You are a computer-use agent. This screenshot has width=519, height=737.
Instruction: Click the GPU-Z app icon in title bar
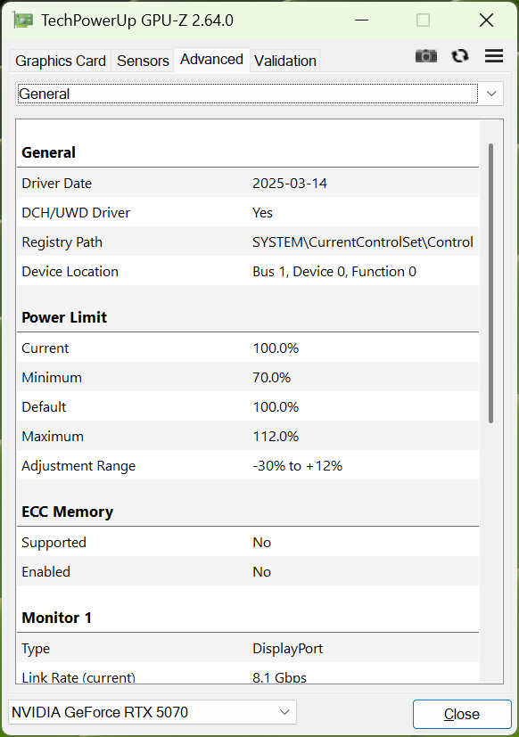pyautogui.click(x=22, y=20)
